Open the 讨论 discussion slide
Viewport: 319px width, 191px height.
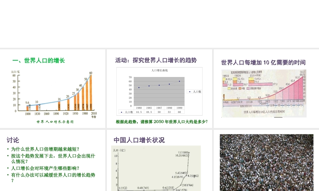[x=53, y=160]
